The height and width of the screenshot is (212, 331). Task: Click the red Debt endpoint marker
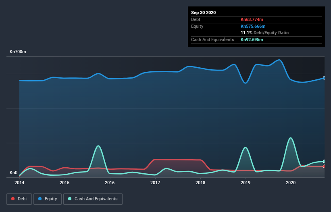(324, 166)
